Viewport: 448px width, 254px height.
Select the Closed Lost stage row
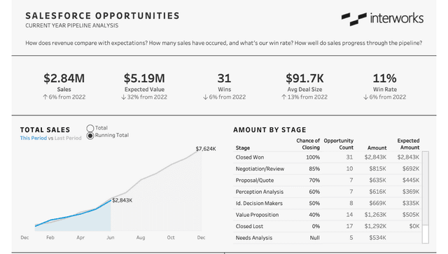(328, 226)
